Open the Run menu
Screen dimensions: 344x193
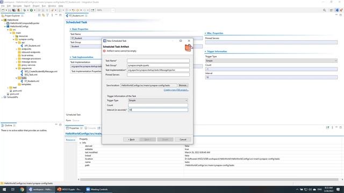(x=44, y=6)
